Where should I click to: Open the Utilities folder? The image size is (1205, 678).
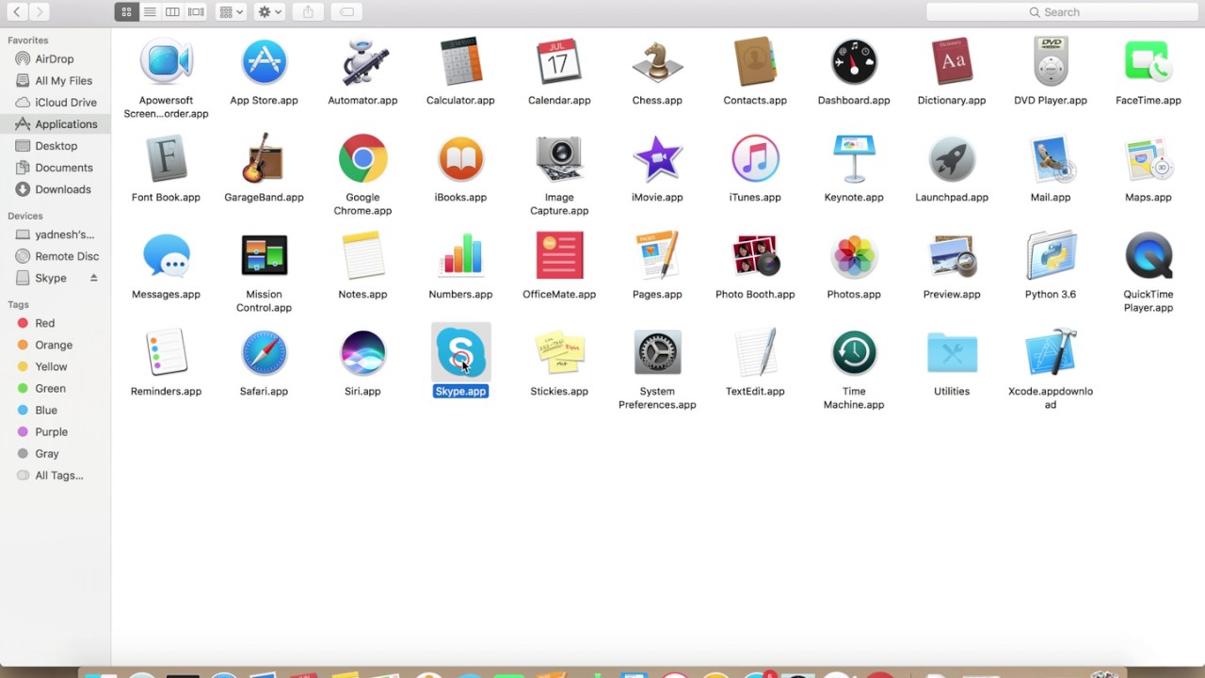[x=952, y=353]
